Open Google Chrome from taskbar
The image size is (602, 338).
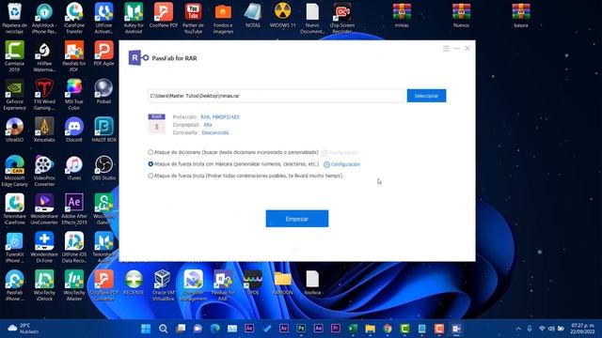(x=388, y=329)
